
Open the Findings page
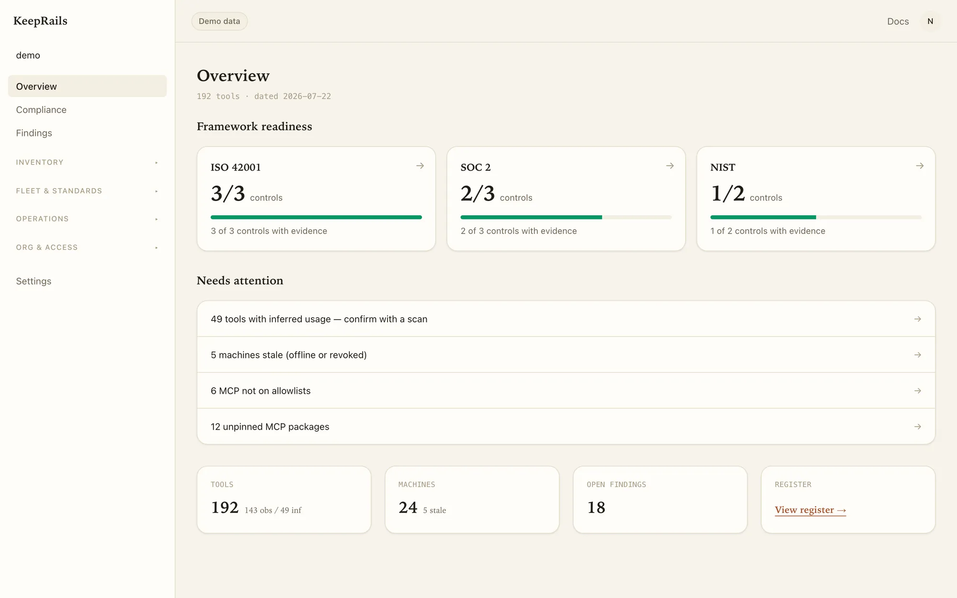87,133
